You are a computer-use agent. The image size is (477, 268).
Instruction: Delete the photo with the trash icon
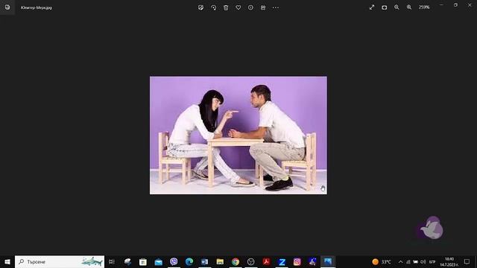click(226, 7)
